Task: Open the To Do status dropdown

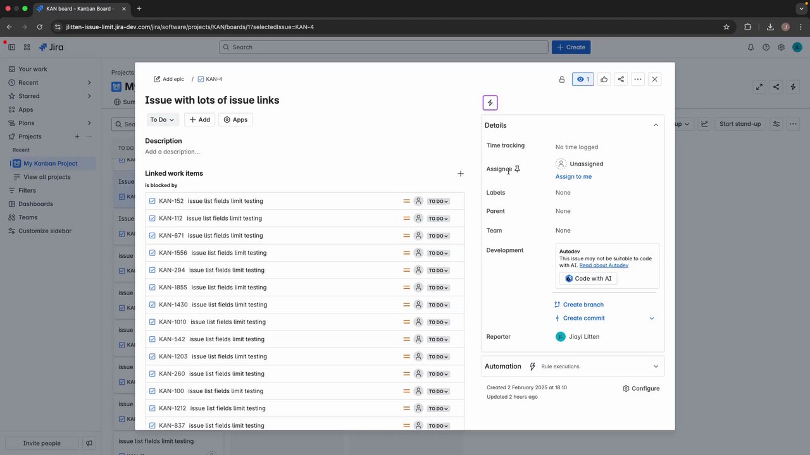Action: point(162,120)
